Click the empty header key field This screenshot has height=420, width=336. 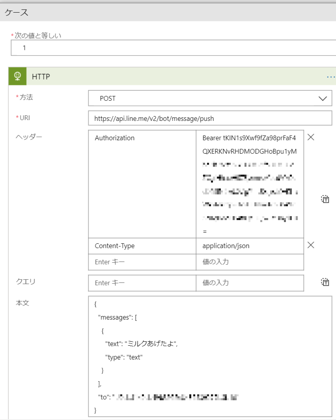click(x=142, y=262)
